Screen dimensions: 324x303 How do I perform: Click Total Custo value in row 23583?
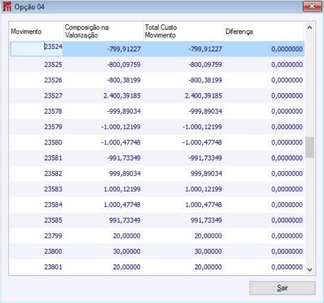(203, 189)
